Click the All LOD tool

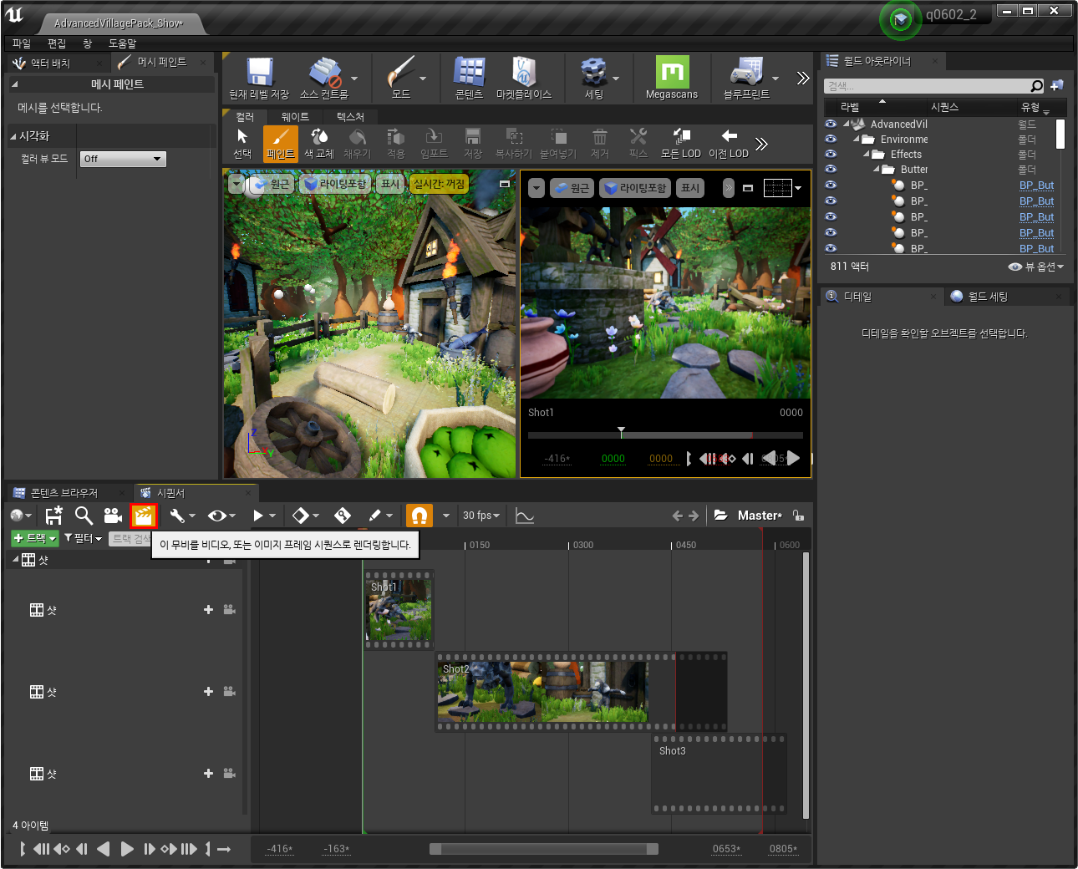681,143
